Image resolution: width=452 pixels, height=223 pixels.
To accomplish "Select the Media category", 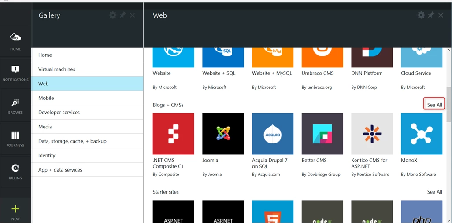I will click(x=87, y=127).
